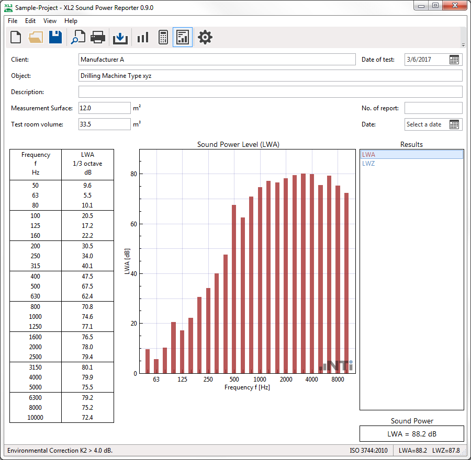Open print preview magnifier icon
Image resolution: width=471 pixels, height=460 pixels.
(x=78, y=37)
